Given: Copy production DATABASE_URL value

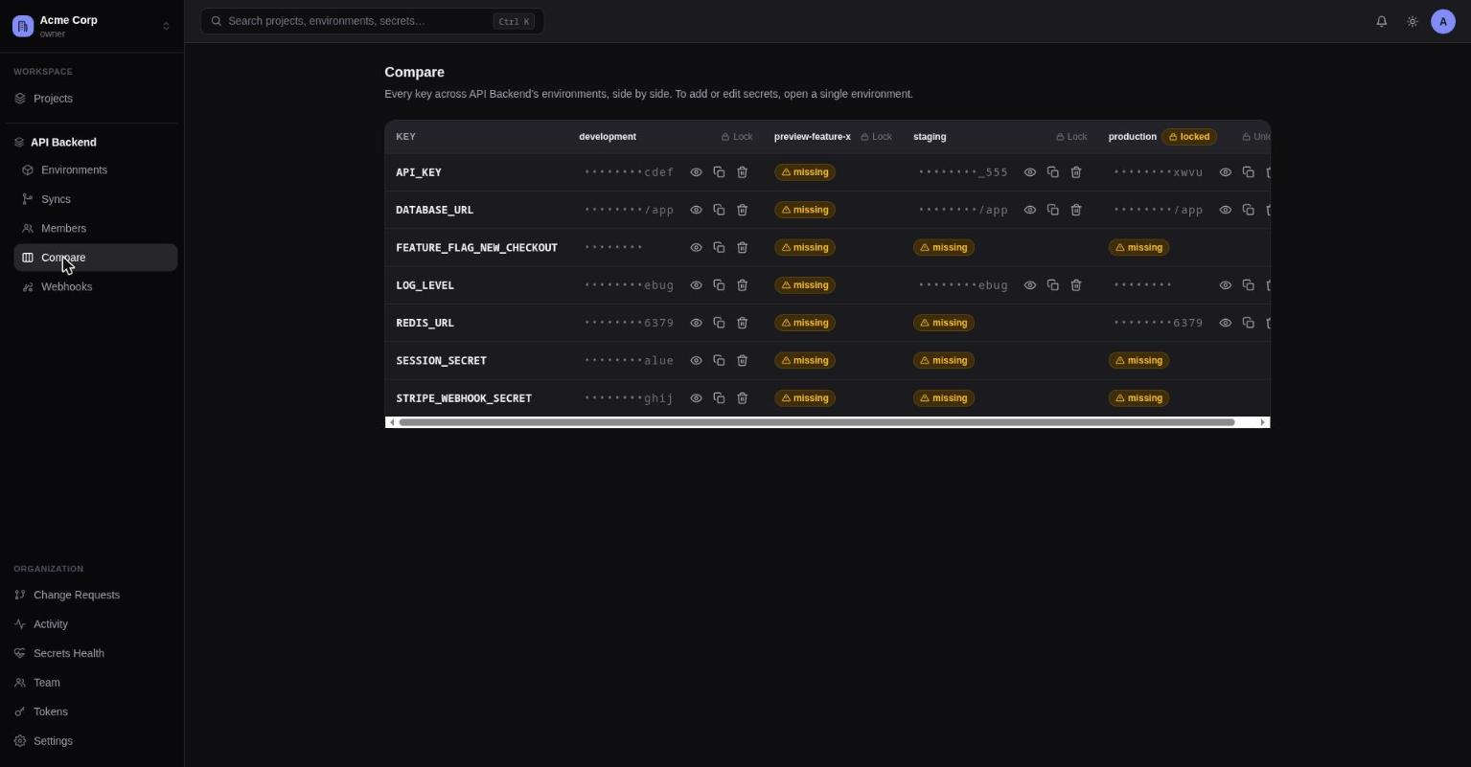Looking at the screenshot, I should point(1248,210).
